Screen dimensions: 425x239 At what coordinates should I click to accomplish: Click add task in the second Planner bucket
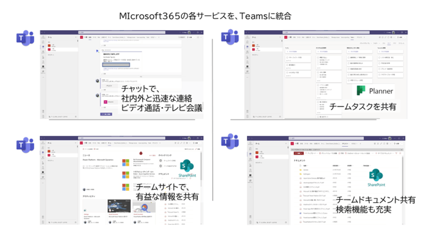tap(329, 51)
